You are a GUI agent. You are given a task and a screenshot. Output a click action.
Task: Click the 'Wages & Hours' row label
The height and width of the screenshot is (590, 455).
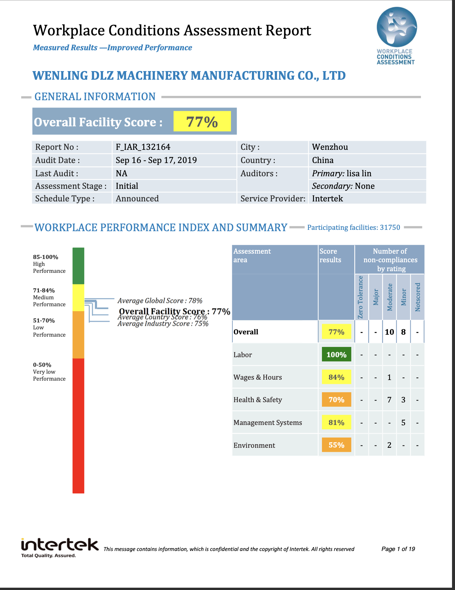click(x=258, y=377)
